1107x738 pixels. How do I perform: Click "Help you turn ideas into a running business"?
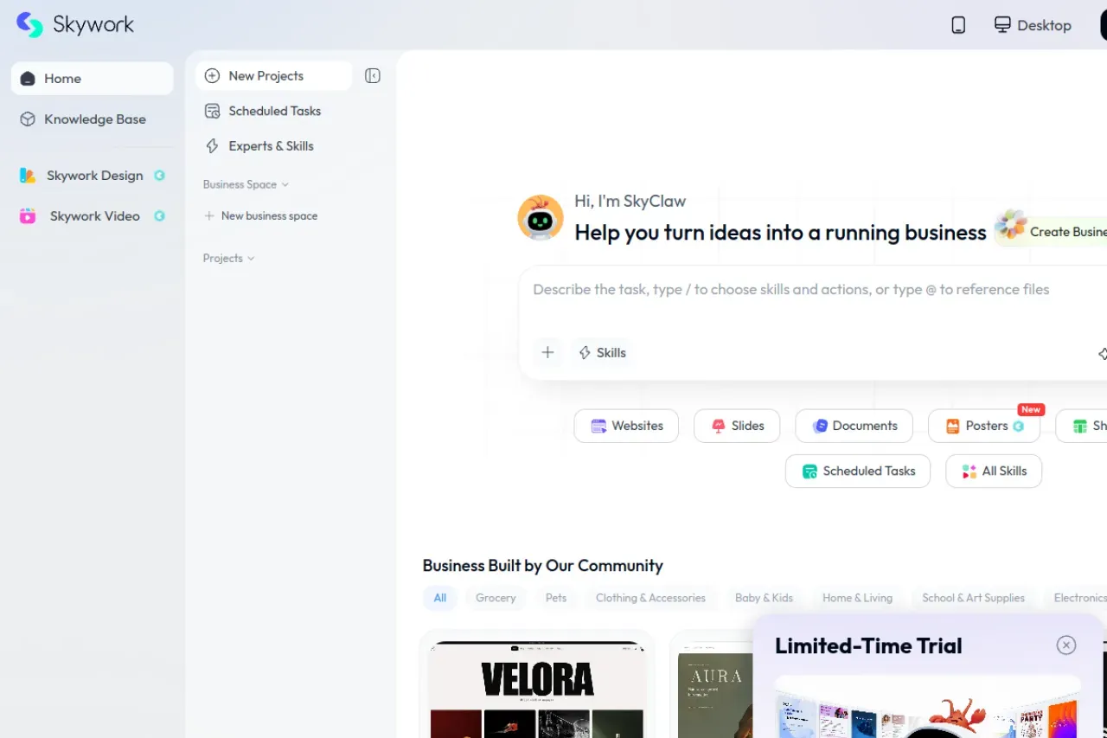[780, 233]
